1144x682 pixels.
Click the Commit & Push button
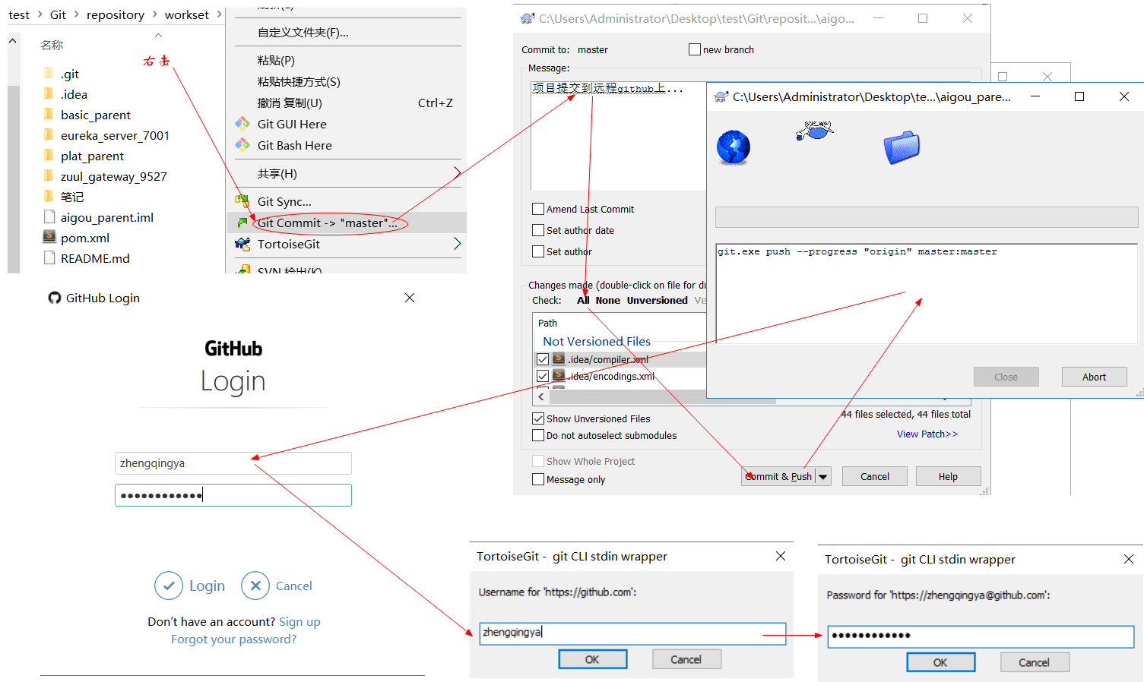[778, 476]
